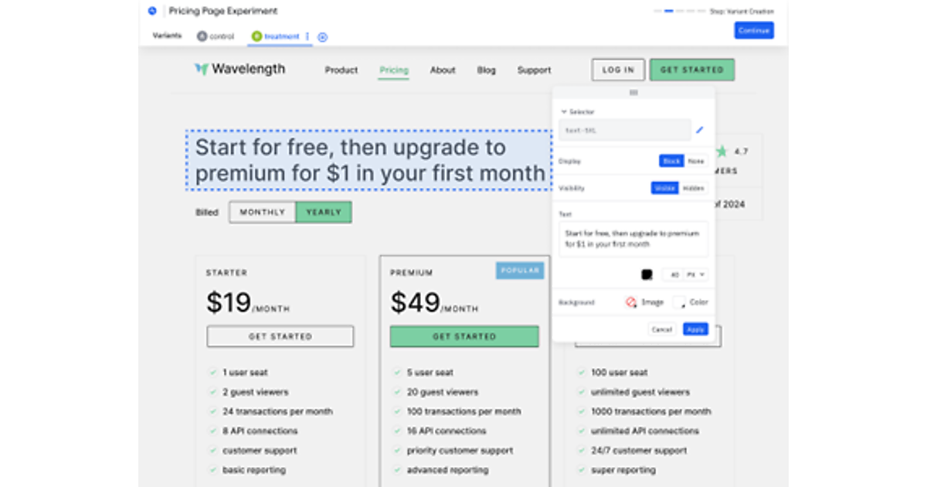Screen dimensions: 927x487
Task: Select the highlighted pricing page headline
Action: 369,160
